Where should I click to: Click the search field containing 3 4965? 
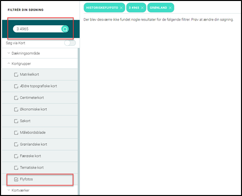37,29
